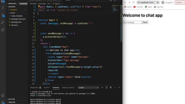
Task: Click the src breadcrumb segment
Action: tap(49, 4)
